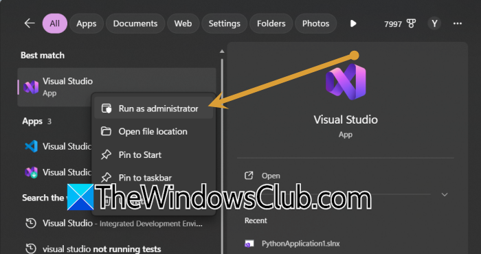Screen dimensions: 481x254
Task: Switch to the Web filter
Action: [x=183, y=23]
